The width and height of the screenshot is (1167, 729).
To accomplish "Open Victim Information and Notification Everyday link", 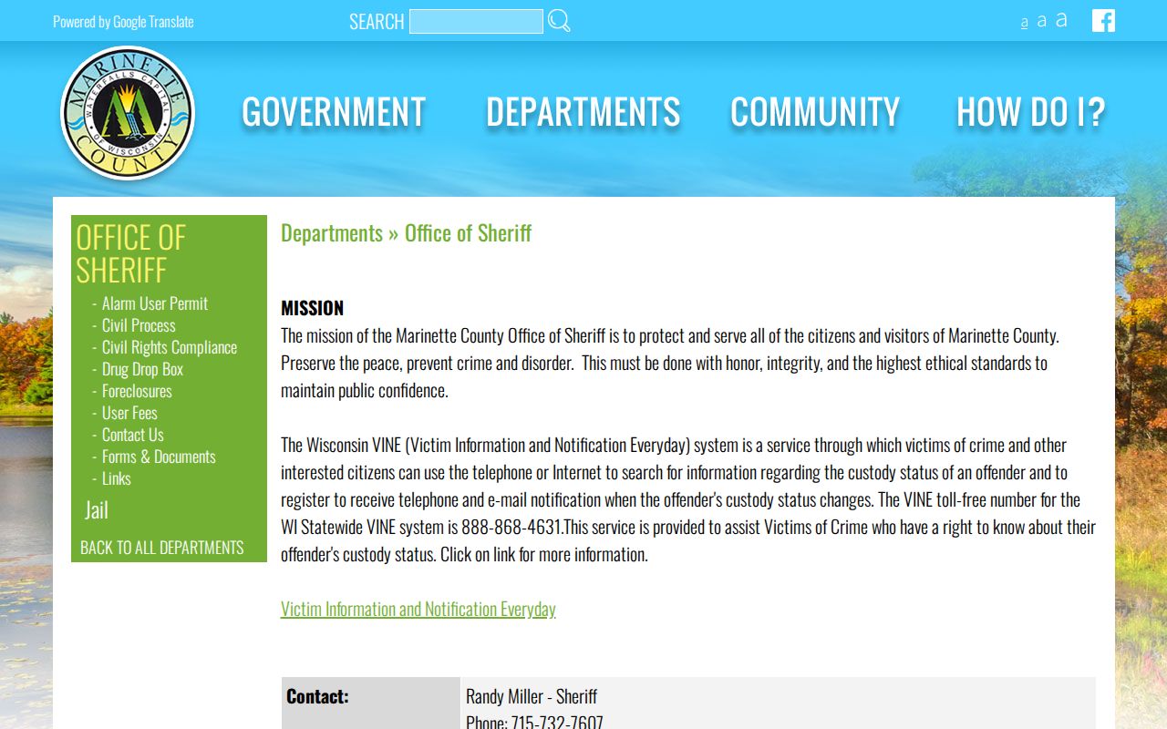I will [418, 609].
